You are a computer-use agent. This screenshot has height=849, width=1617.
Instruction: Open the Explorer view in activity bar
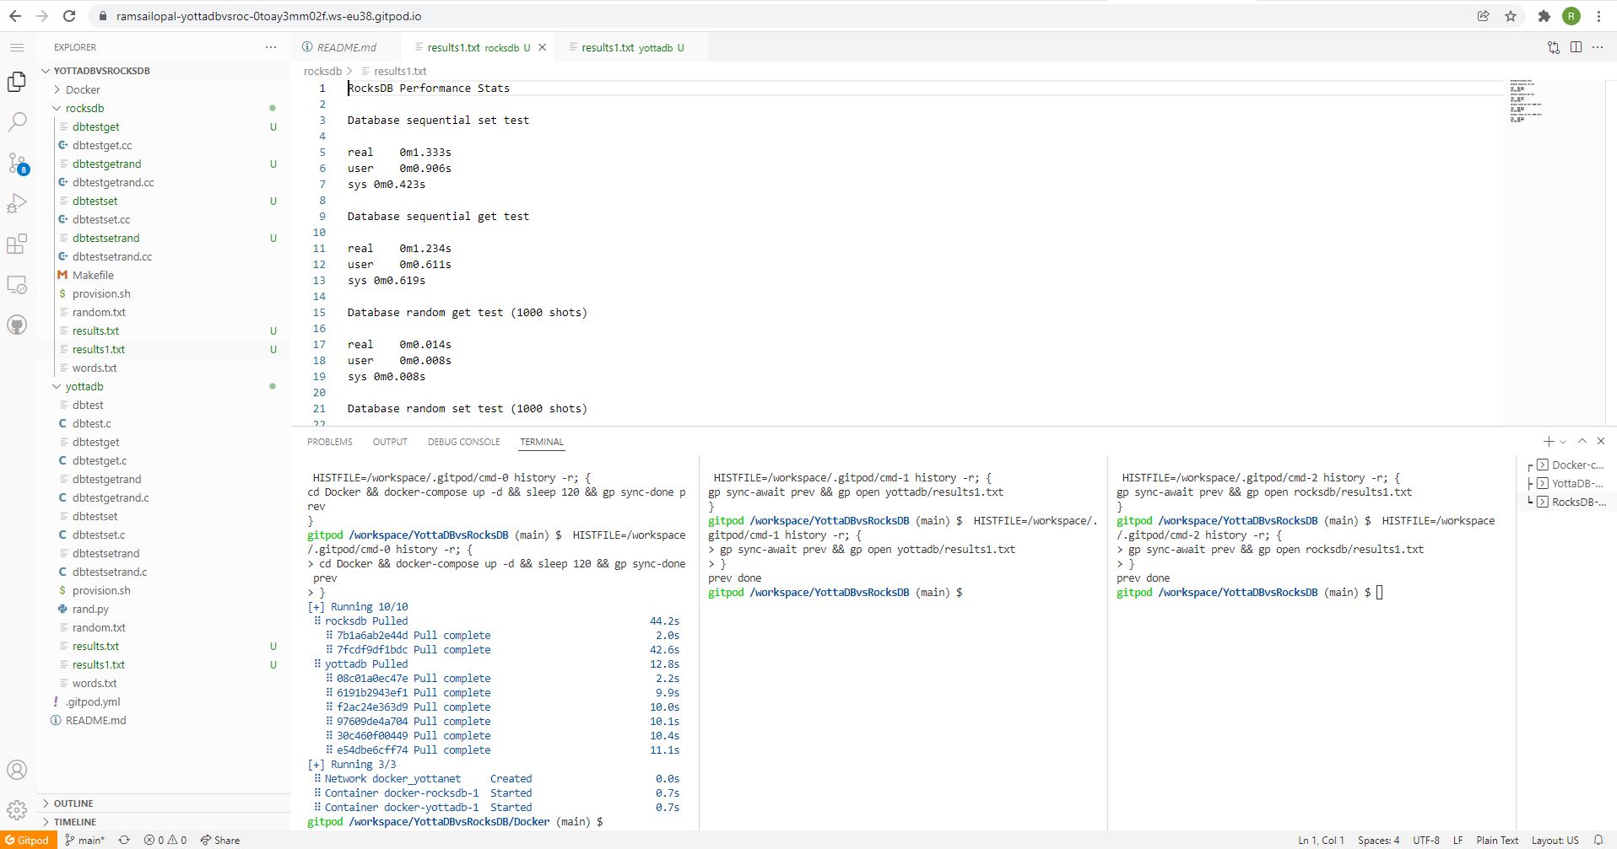coord(17,81)
